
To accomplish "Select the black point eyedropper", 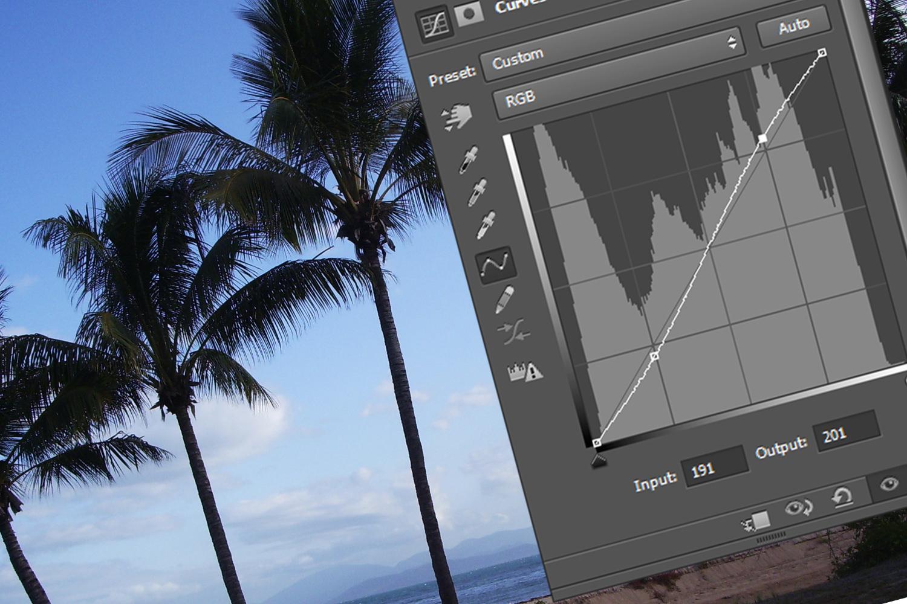I will [x=469, y=160].
